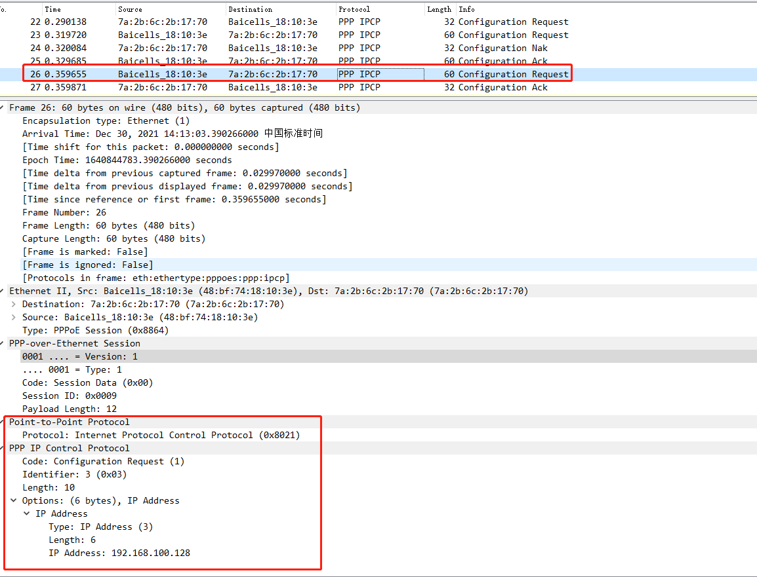Select the Frame is marked: False line
This screenshot has height=577, width=757.
(85, 251)
